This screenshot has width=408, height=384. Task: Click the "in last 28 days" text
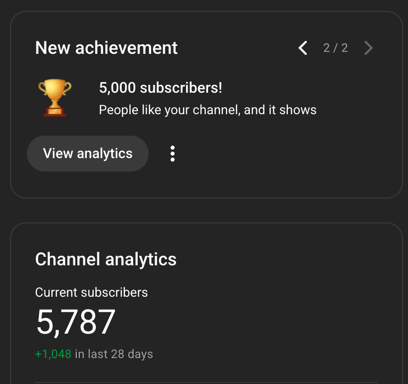pyautogui.click(x=114, y=354)
